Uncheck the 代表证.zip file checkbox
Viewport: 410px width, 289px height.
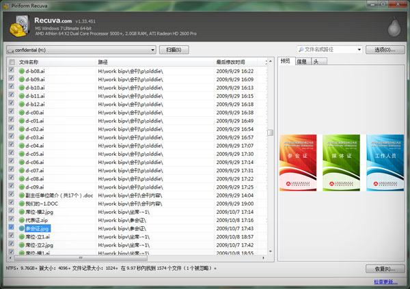pos(11,219)
